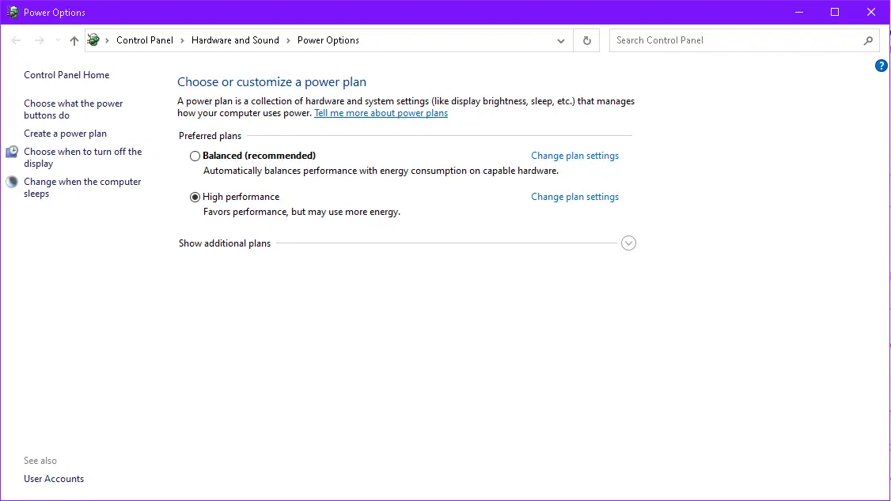
Task: Click the search magnifier icon
Action: (x=868, y=40)
